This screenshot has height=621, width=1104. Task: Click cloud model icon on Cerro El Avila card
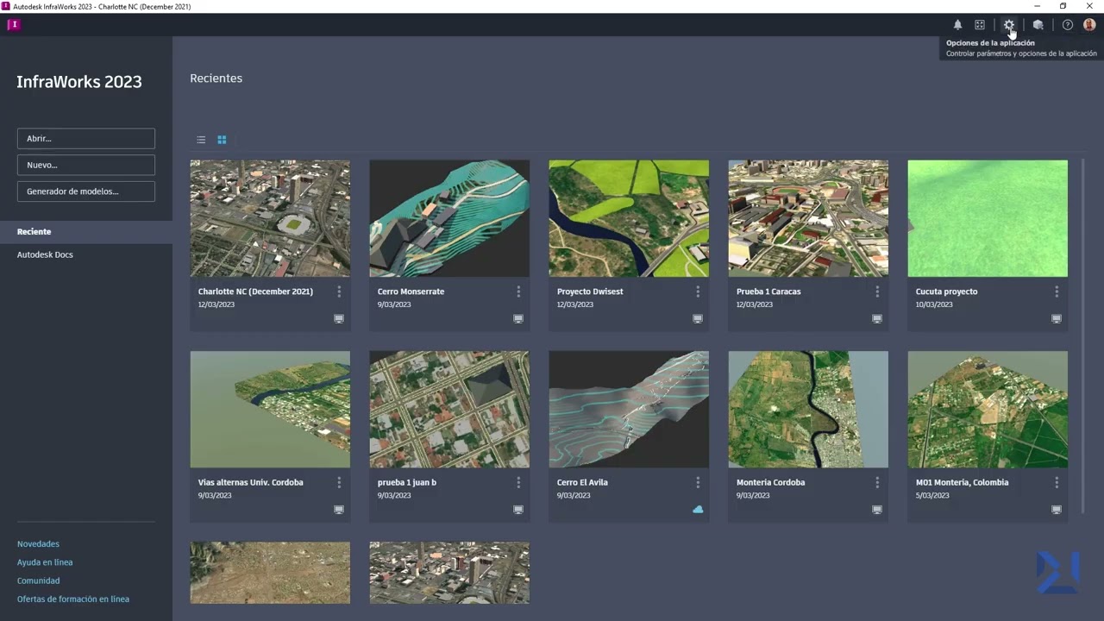pos(698,510)
